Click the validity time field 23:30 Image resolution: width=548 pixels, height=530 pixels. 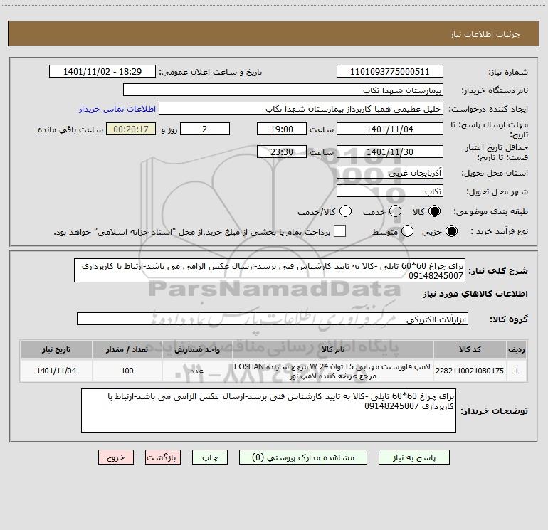pyautogui.click(x=282, y=152)
